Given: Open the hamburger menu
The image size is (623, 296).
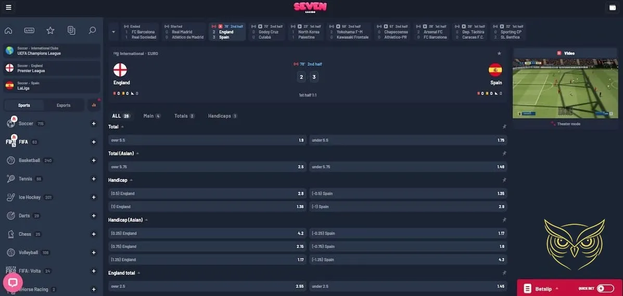Looking at the screenshot, I should 8,7.
